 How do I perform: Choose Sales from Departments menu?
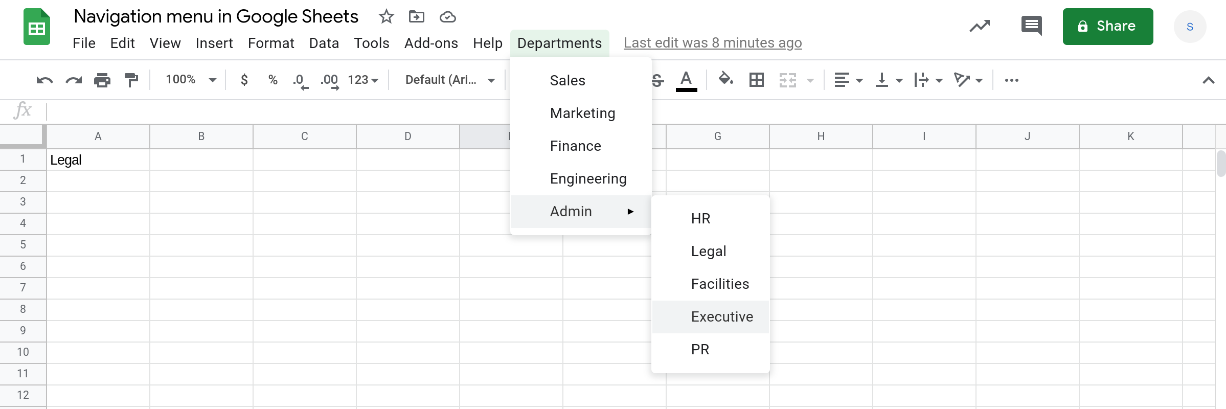click(581, 80)
